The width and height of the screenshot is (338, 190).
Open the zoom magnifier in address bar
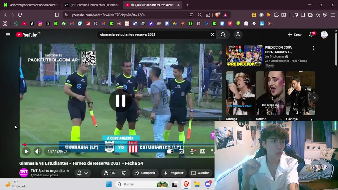tap(200, 15)
